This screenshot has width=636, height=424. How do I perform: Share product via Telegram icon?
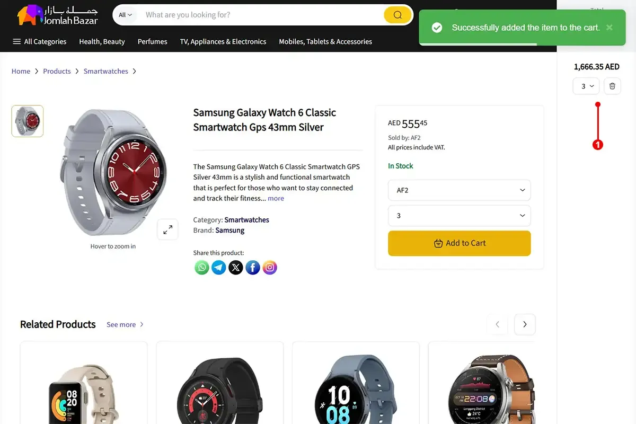(x=219, y=268)
